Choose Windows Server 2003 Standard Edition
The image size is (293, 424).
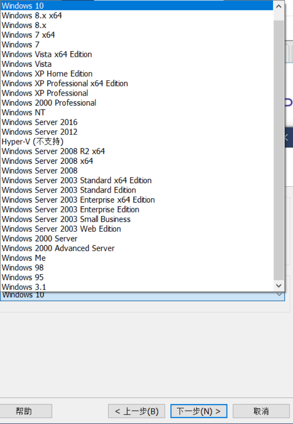coord(137,190)
